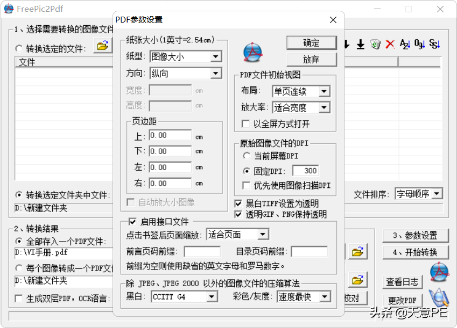Toggle 透明GIF、PNG保持透明 checkbox
457x328 pixels.
coord(238,215)
